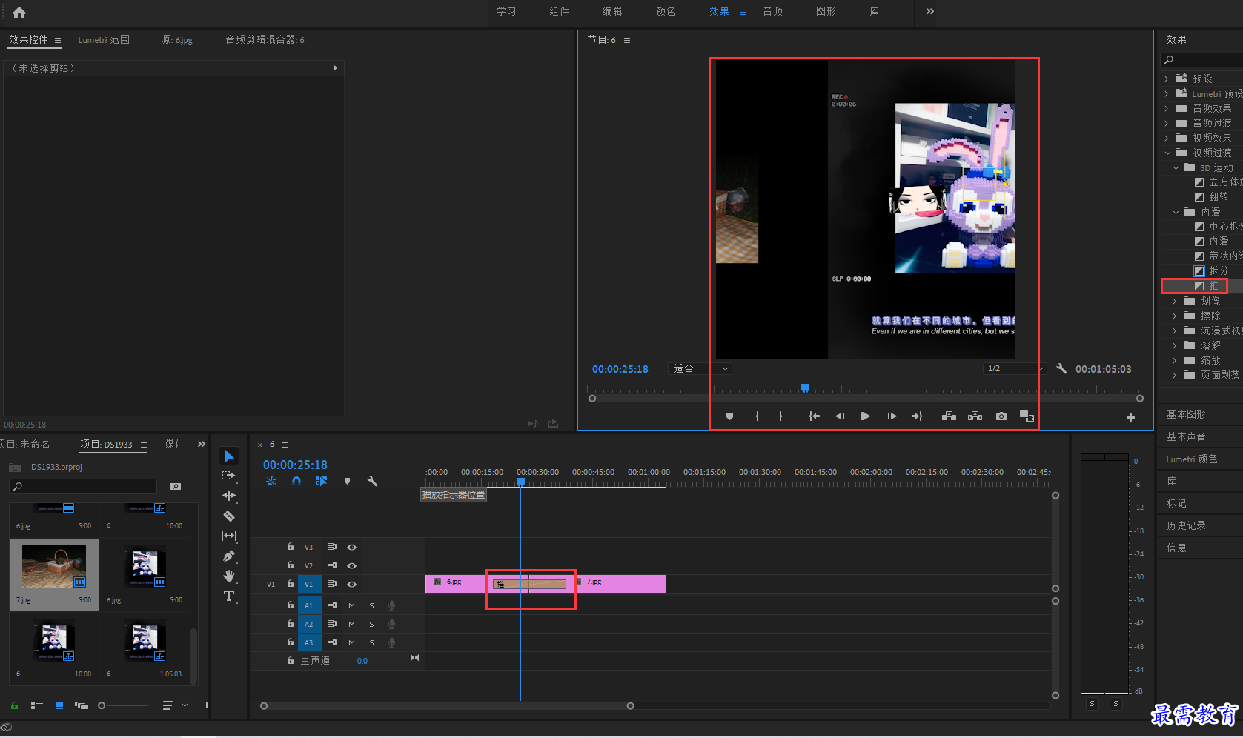The width and height of the screenshot is (1243, 738).
Task: Mute the A1 audio track
Action: pyautogui.click(x=352, y=605)
